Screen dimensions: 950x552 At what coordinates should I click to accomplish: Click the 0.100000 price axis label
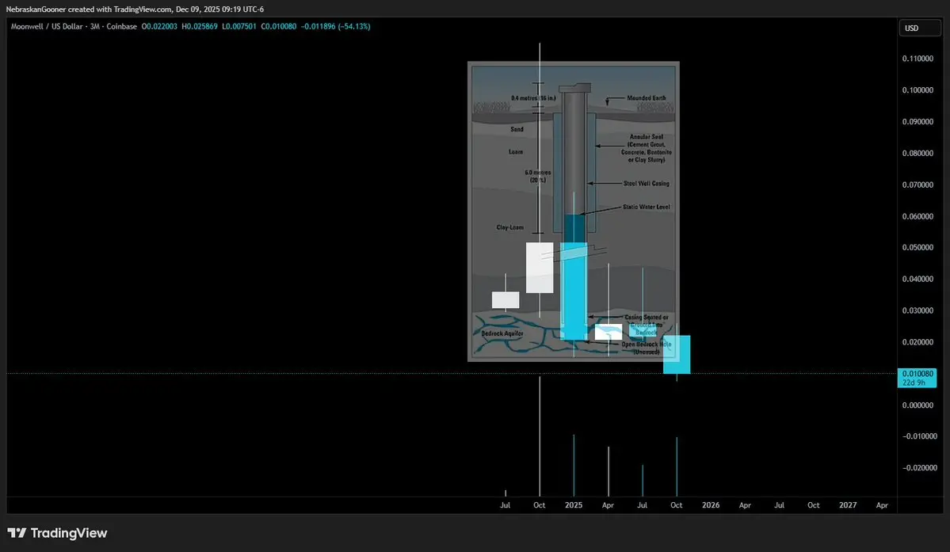pyautogui.click(x=918, y=90)
